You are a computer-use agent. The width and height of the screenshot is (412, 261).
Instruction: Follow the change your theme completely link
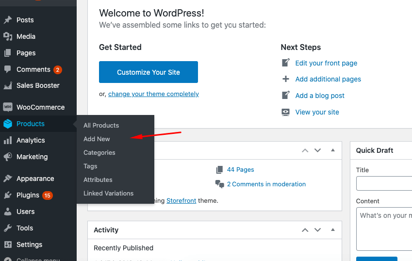(153, 94)
